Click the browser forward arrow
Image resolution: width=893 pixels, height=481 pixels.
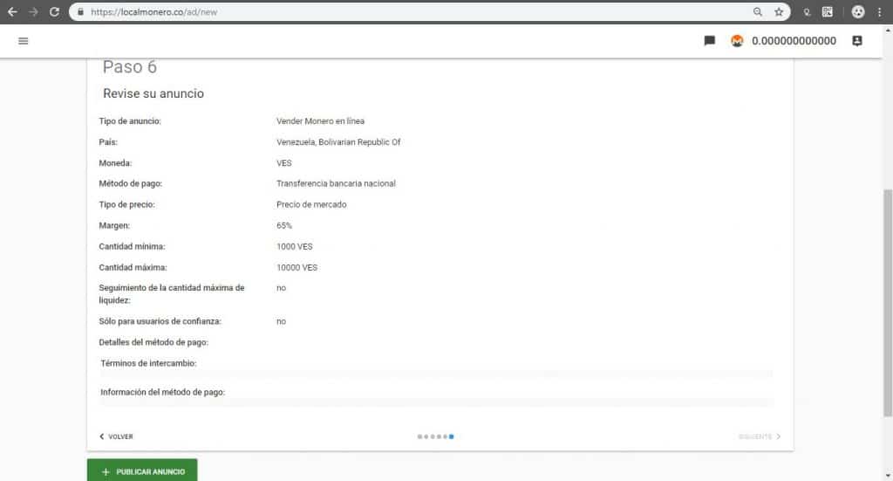[33, 12]
